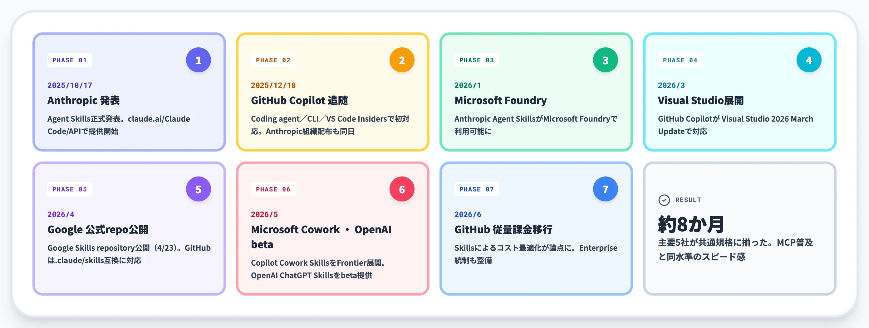Screen dimensions: 869x328
Task: Click the date 2026/5
Action: (264, 215)
